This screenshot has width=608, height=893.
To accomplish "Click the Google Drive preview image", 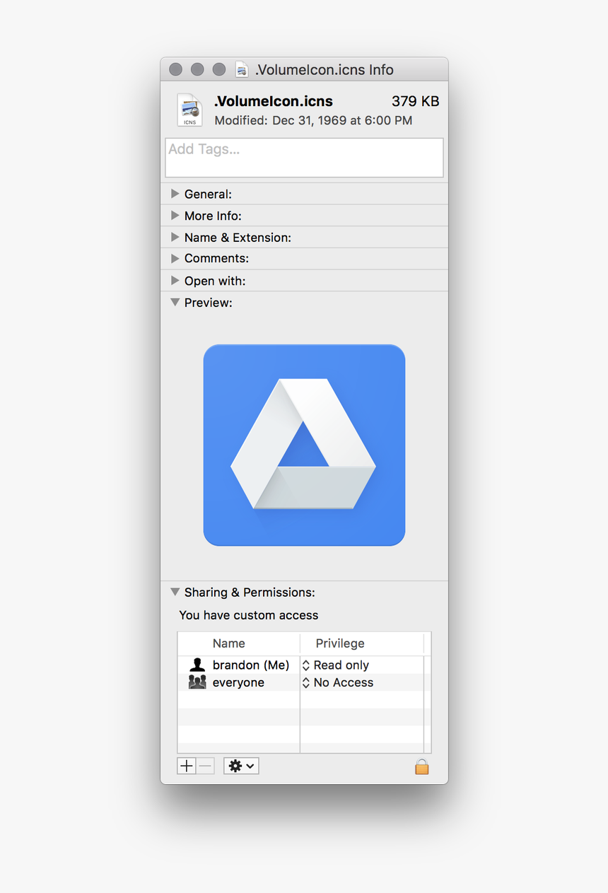I will [x=304, y=445].
